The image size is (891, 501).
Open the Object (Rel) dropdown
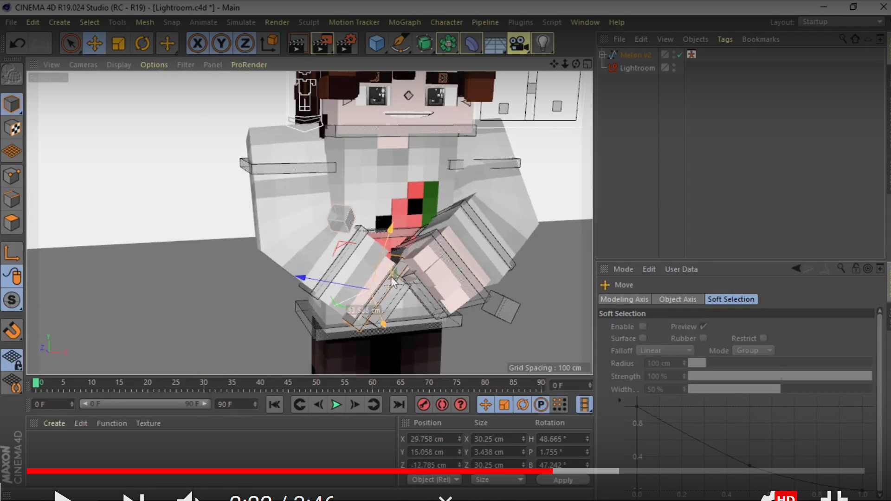point(435,480)
